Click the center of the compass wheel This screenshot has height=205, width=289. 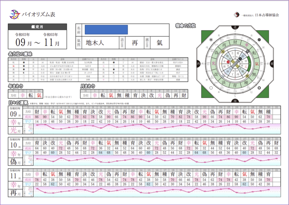point(236,64)
